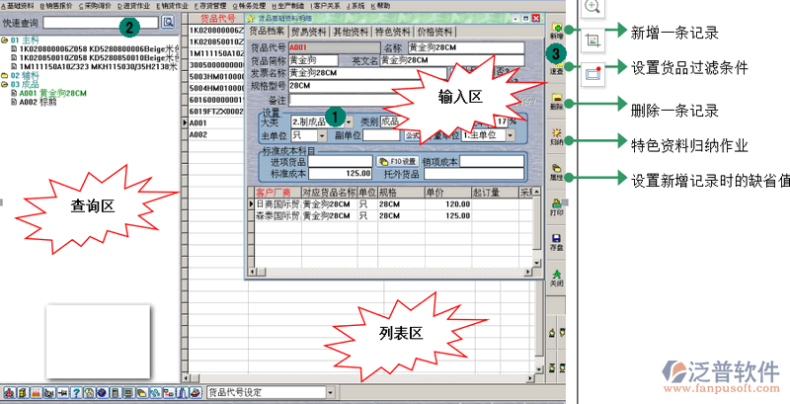Open the 销售报价 menu
The height and width of the screenshot is (404, 790).
click(56, 6)
